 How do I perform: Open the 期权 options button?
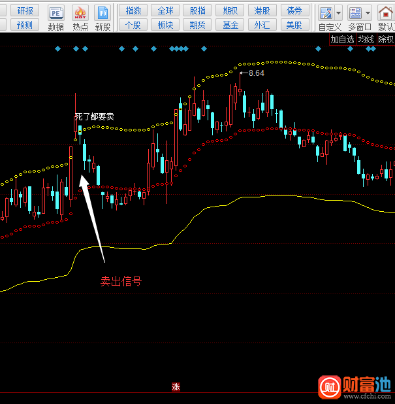click(230, 11)
